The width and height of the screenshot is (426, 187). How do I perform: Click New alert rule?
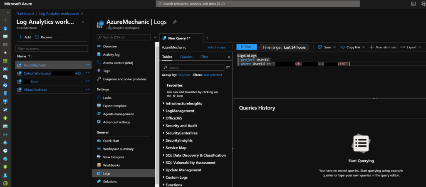click(383, 47)
